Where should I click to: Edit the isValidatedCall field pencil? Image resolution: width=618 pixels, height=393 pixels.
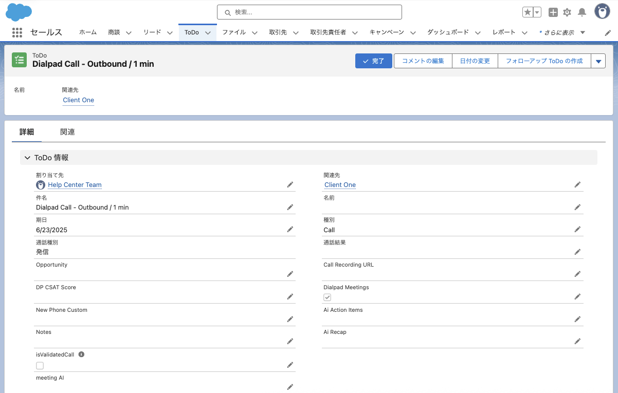(290, 365)
